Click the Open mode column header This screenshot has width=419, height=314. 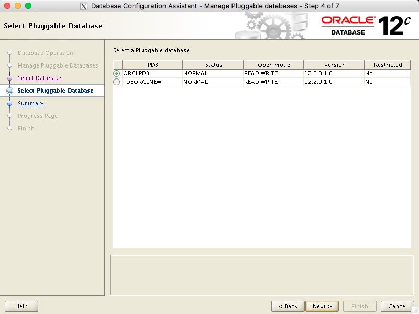pyautogui.click(x=273, y=64)
